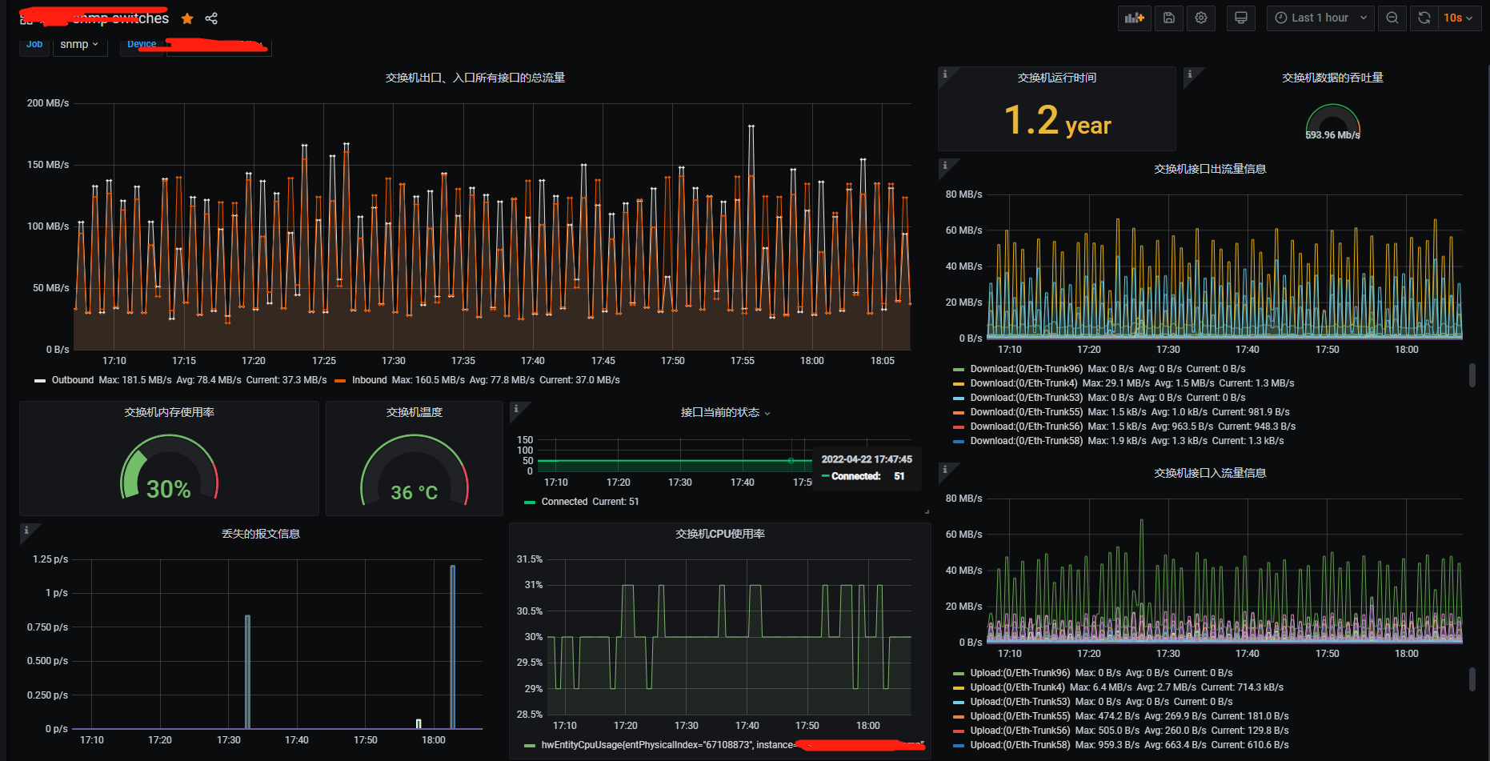
Task: Click the Upload:(0/Eth-Trunk56) red color swatch
Action: (x=959, y=731)
